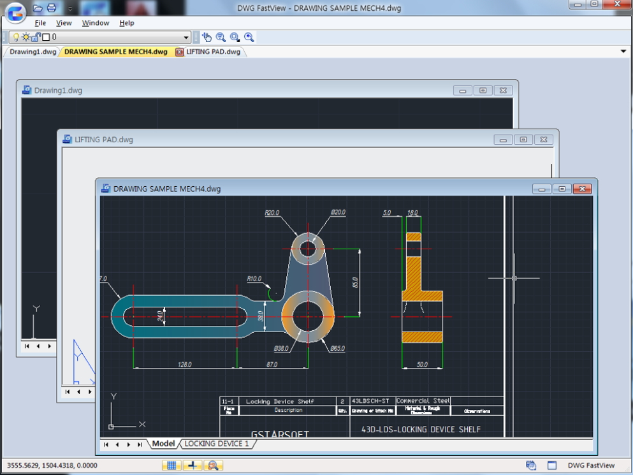The height and width of the screenshot is (475, 633).
Task: Select the Pan hand tool
Action: click(x=207, y=37)
